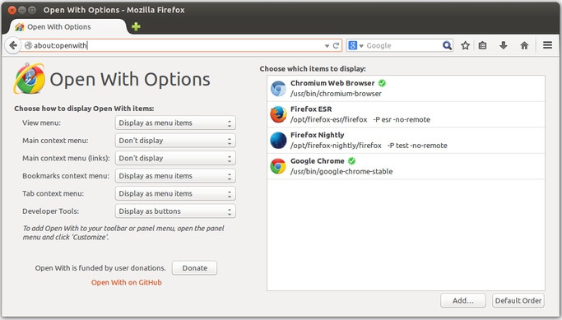Open Bookmarks context menu dropdown
562x320 pixels.
(175, 176)
